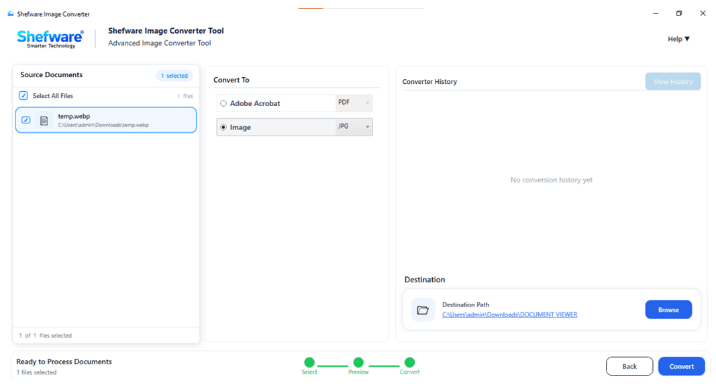Go to previous step with Back button
Image resolution: width=716 pixels, height=389 pixels.
[629, 367]
